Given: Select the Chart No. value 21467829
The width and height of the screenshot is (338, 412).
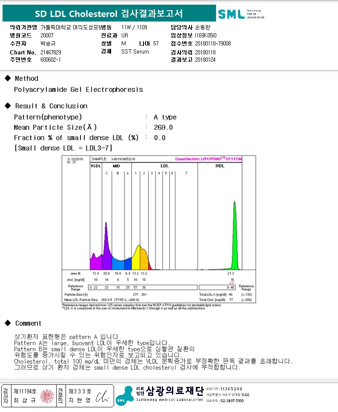Looking at the screenshot, I should pos(51,52).
